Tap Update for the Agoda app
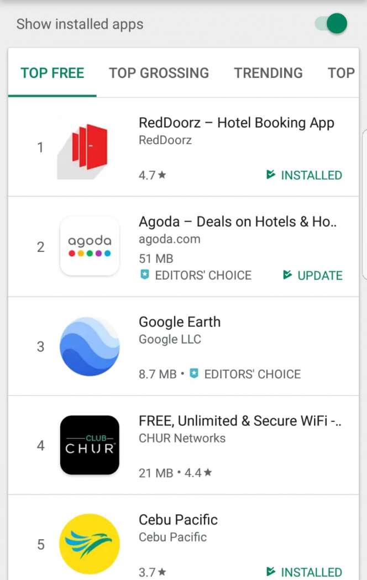This screenshot has width=367, height=580. coord(313,275)
